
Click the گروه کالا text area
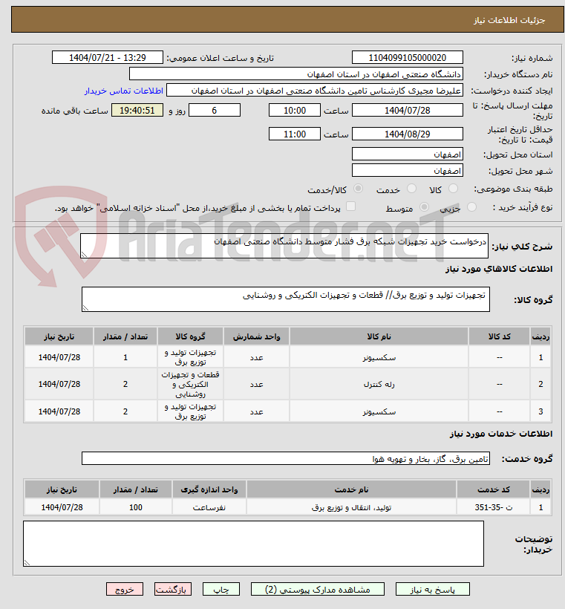pyautogui.click(x=285, y=299)
